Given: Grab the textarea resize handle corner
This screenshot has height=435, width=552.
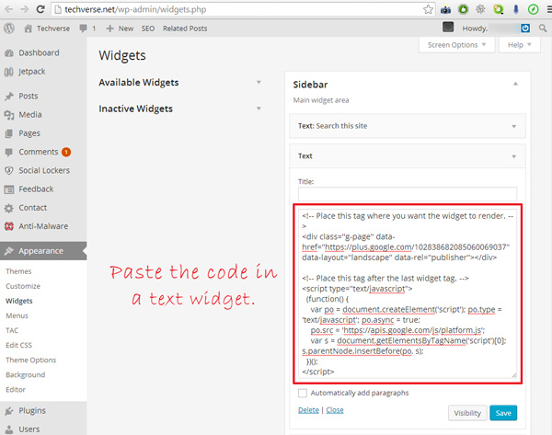Looking at the screenshot, I should [x=514, y=375].
